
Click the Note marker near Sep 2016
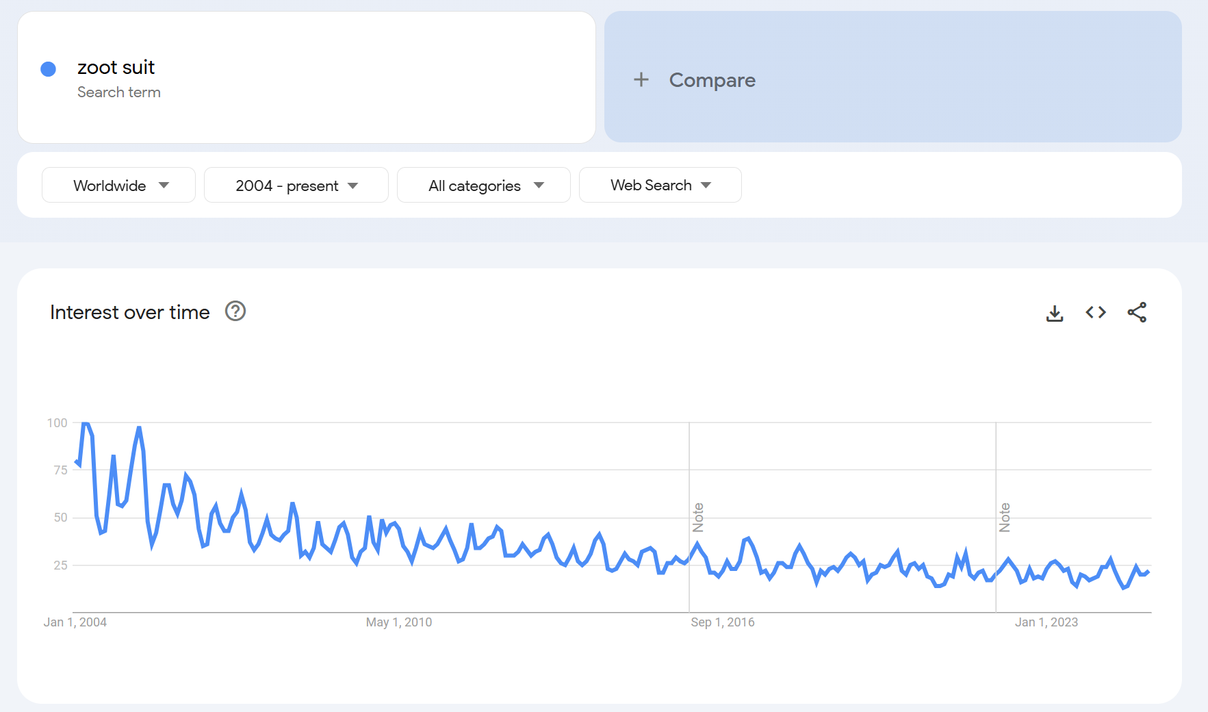(698, 518)
